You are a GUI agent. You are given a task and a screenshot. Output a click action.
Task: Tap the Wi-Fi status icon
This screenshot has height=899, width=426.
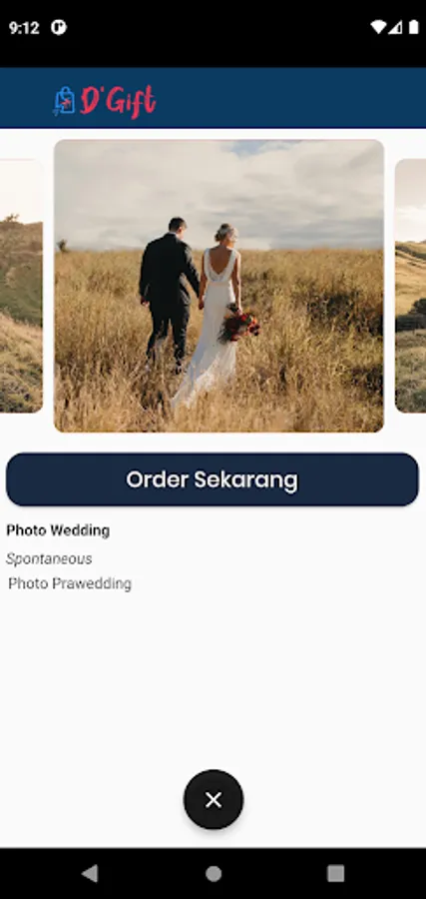pos(378,27)
